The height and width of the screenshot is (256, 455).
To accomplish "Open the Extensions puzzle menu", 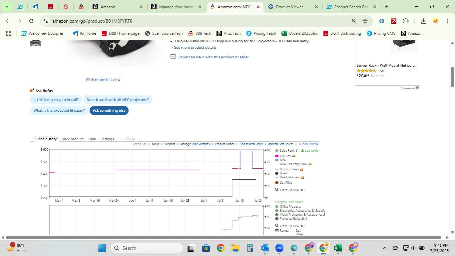I will point(406,21).
